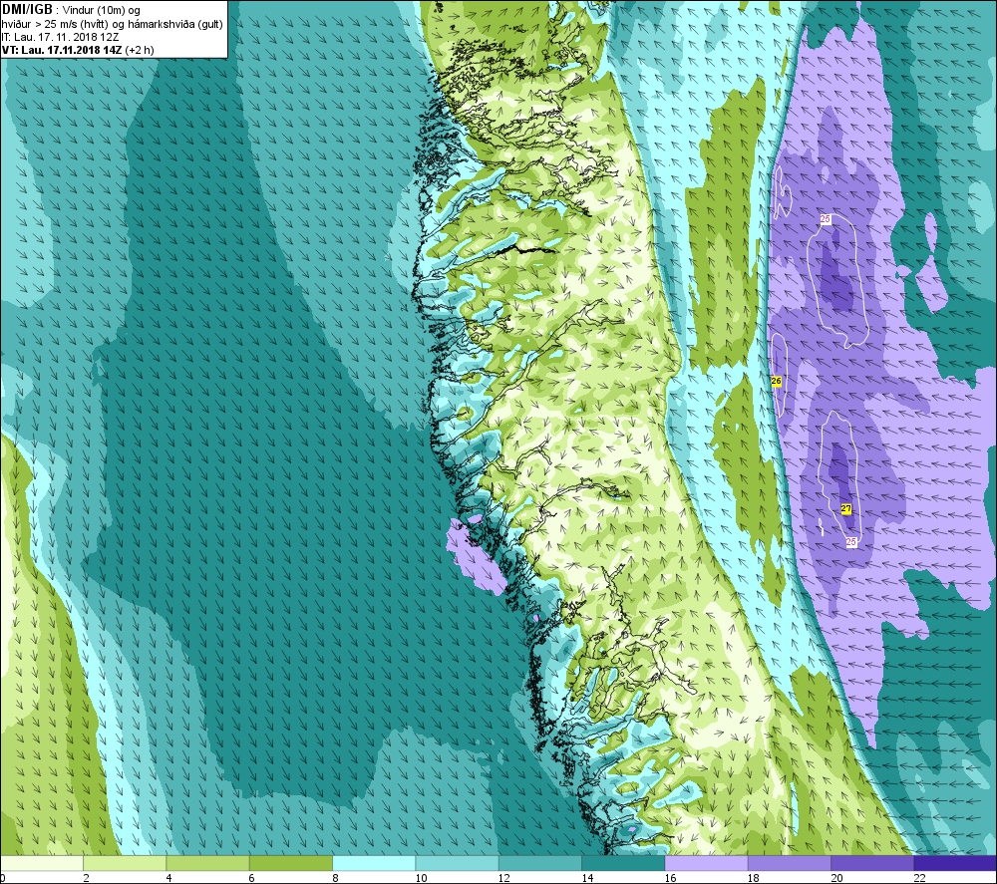Click the legend scale number '20'

pyautogui.click(x=836, y=878)
